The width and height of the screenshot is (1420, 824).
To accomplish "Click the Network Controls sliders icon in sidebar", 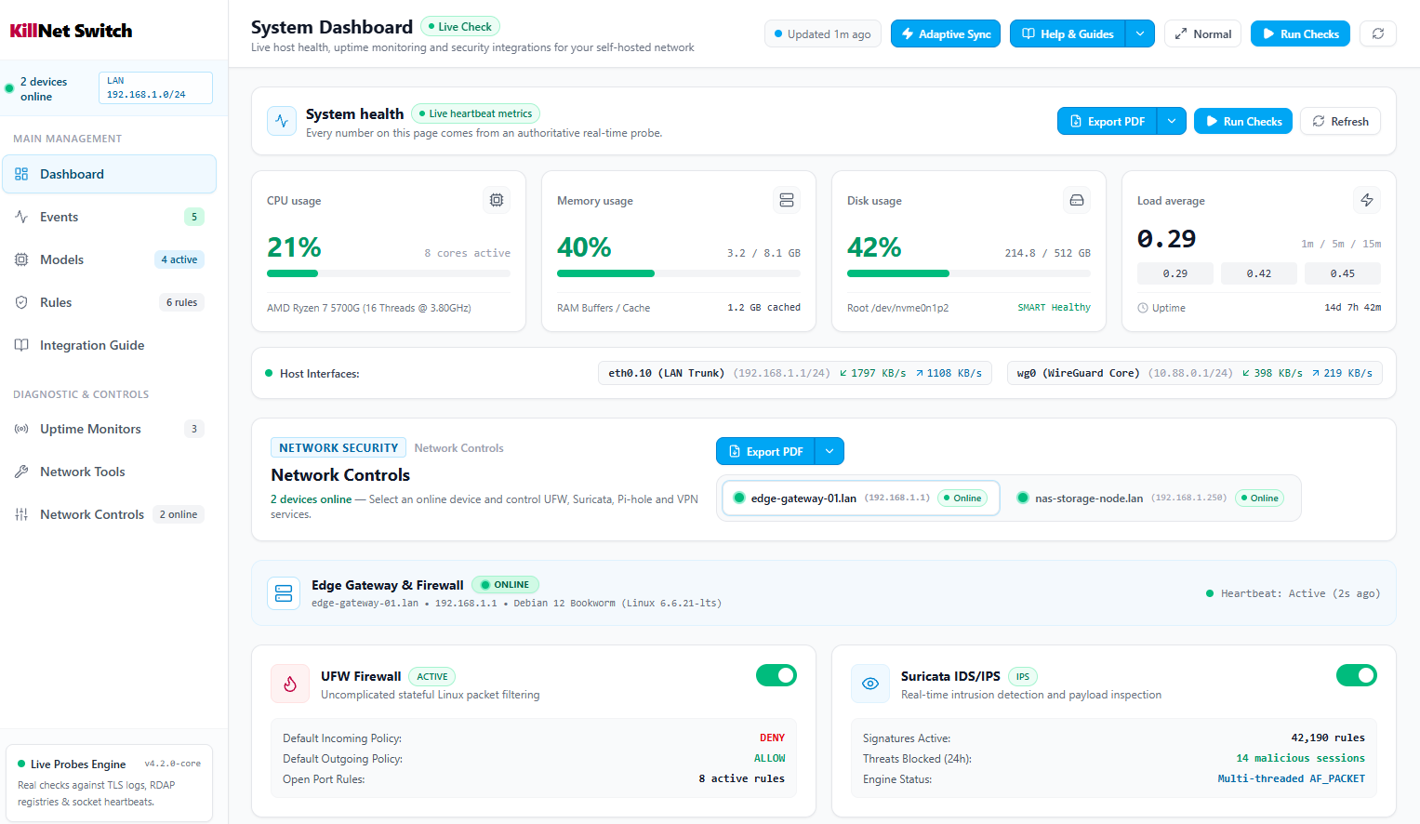I will tap(21, 514).
